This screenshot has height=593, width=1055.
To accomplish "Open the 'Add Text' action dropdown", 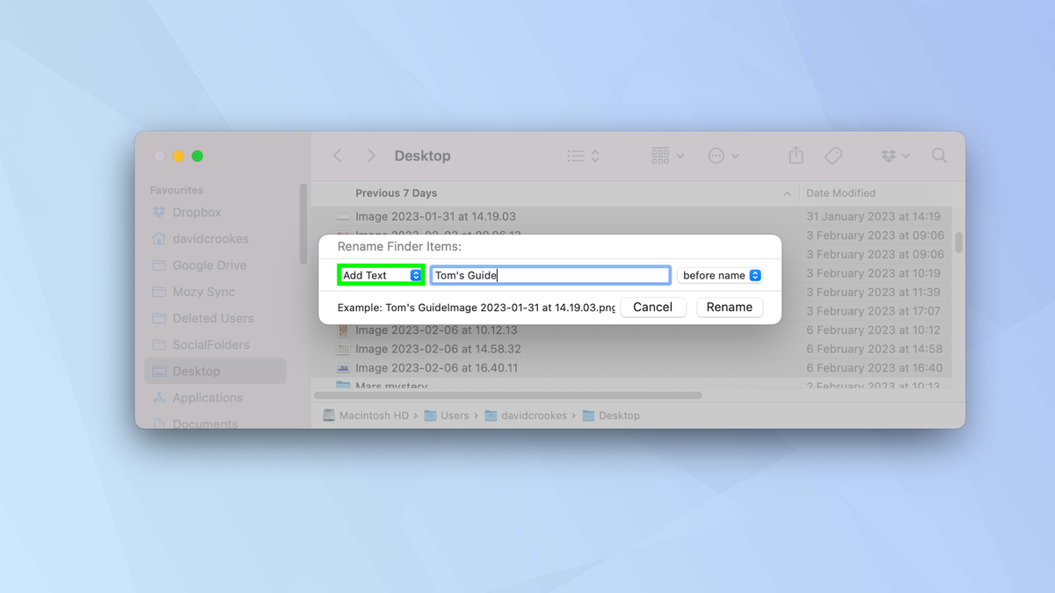I will 380,274.
